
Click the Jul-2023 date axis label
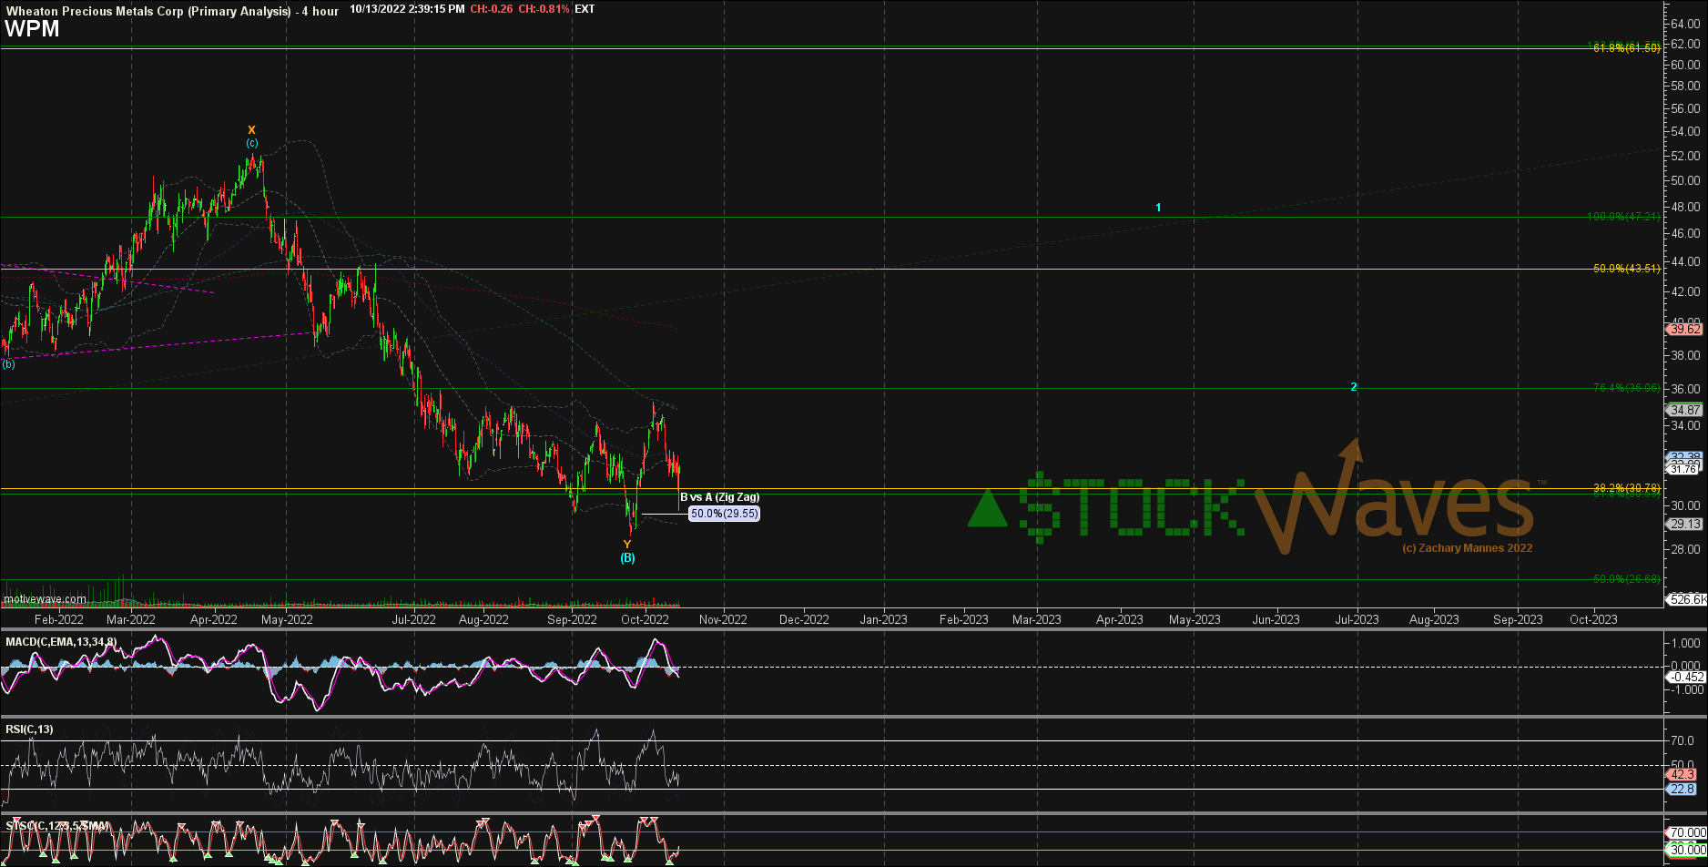point(1357,619)
